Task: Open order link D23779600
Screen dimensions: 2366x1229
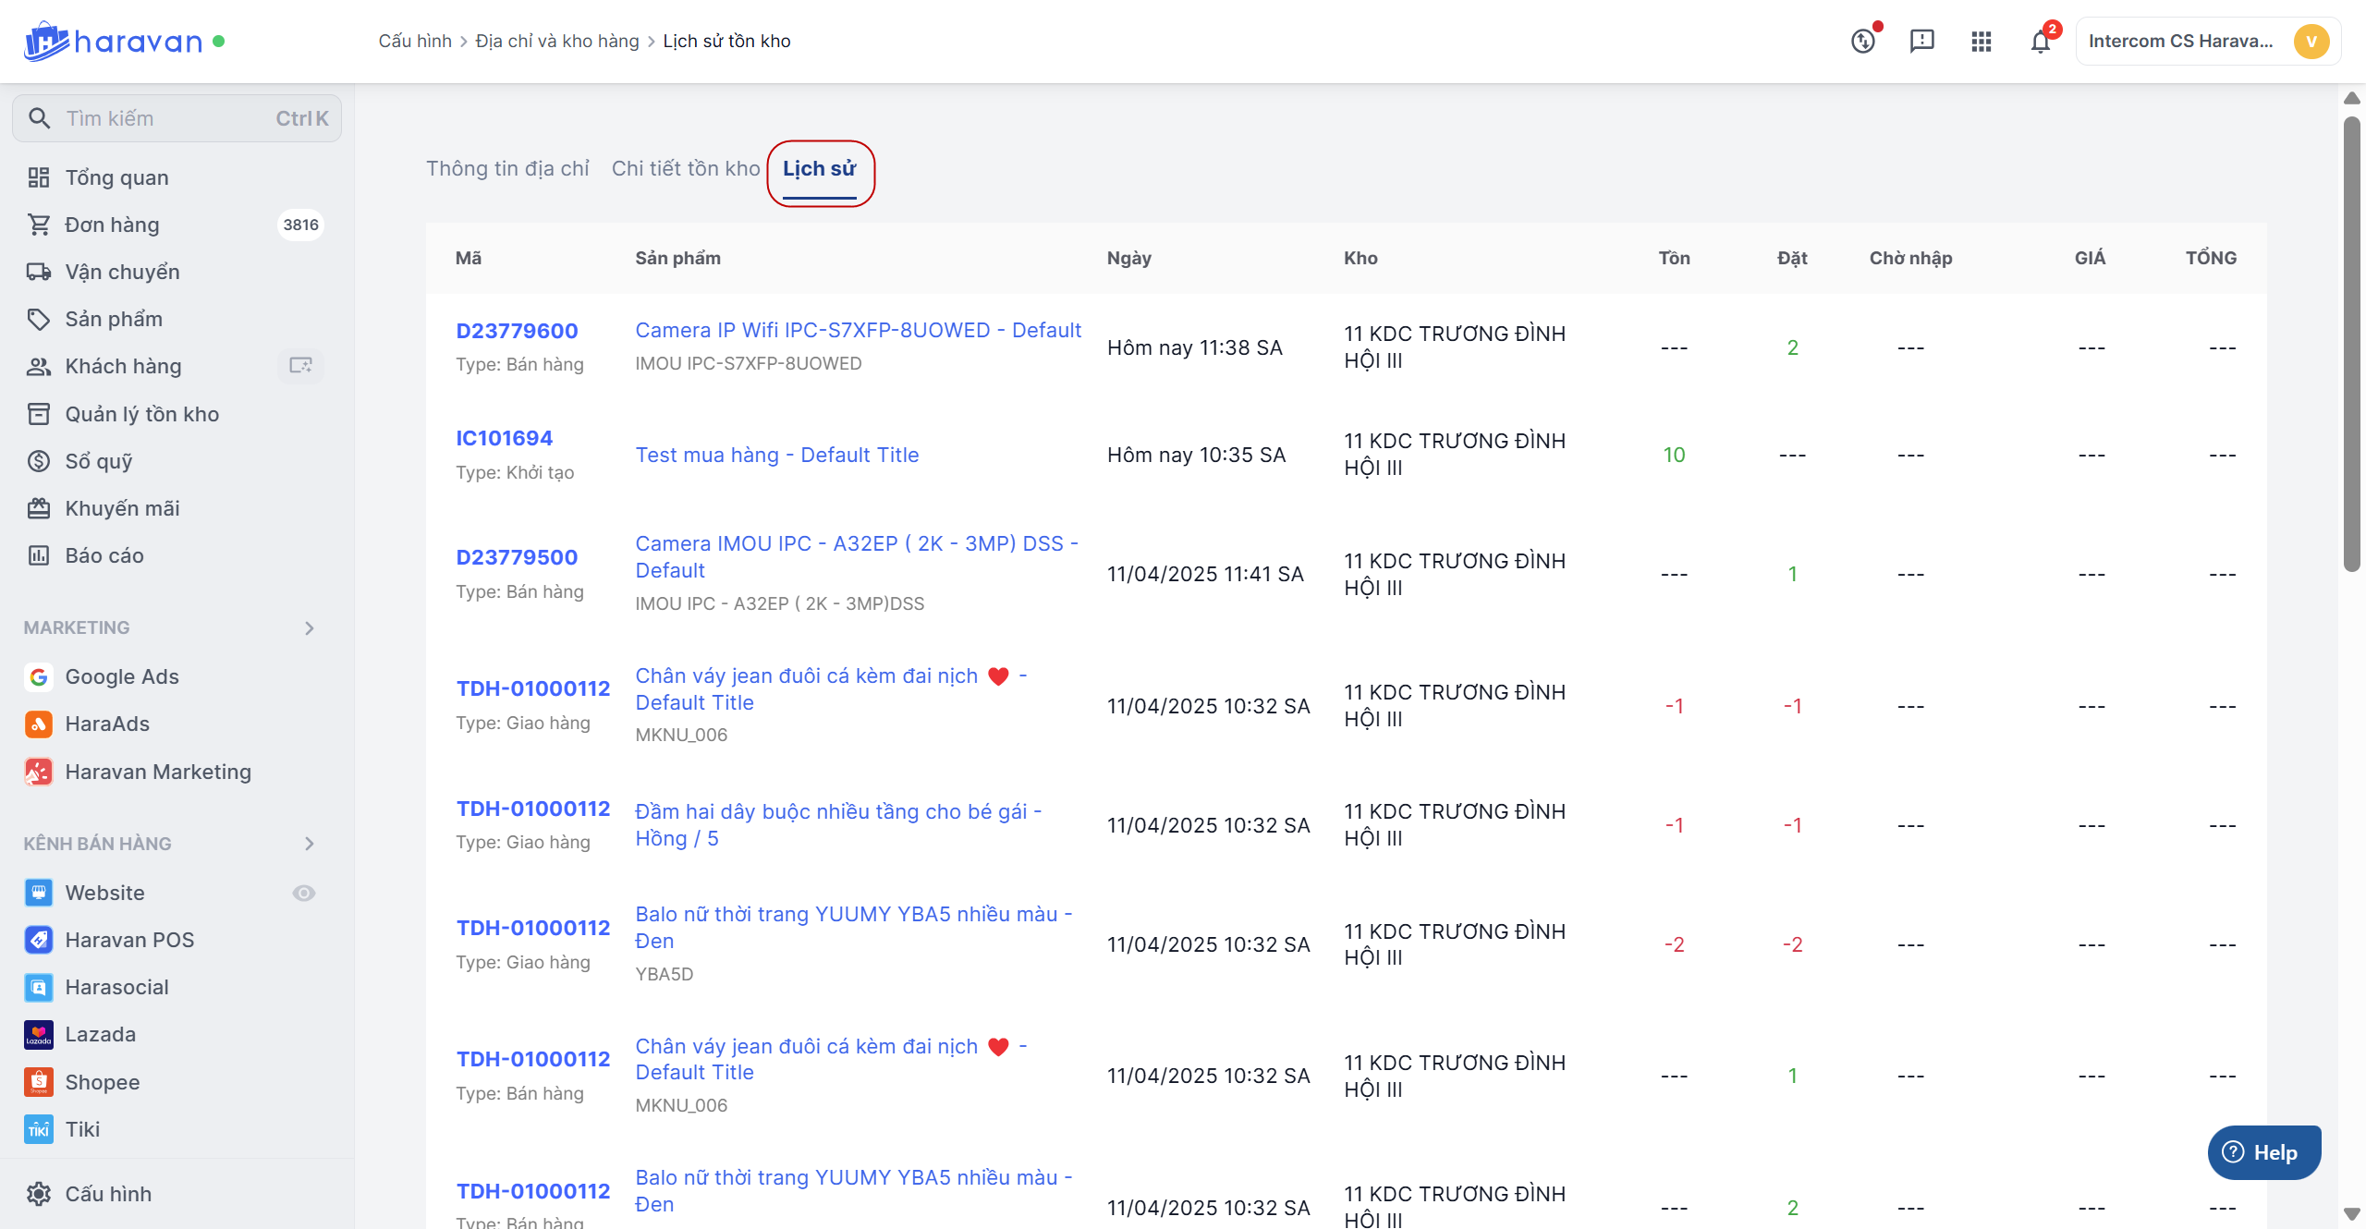Action: coord(517,331)
